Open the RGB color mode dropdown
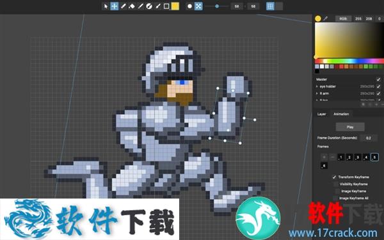 (343, 19)
